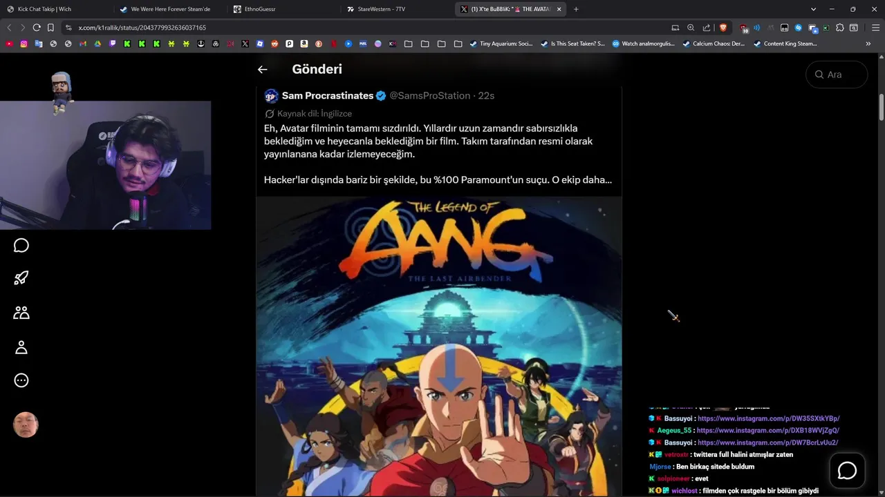Image resolution: width=885 pixels, height=497 pixels.
Task: Open the side panel icon in toolbar
Action: click(x=853, y=28)
